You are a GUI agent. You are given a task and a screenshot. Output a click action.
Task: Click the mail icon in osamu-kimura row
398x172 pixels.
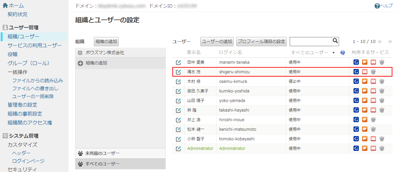pyautogui.click(x=373, y=81)
